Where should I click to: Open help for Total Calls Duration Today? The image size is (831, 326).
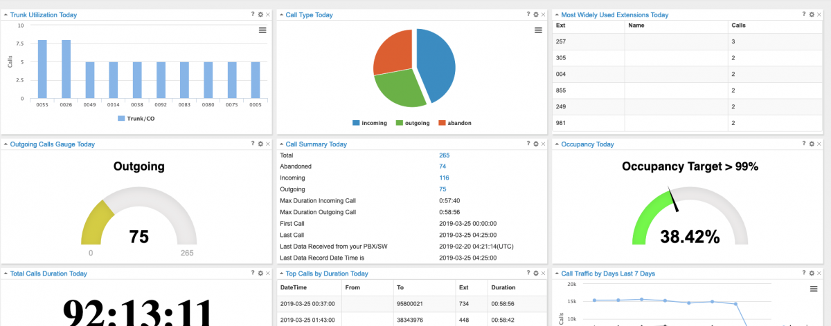[x=253, y=273]
